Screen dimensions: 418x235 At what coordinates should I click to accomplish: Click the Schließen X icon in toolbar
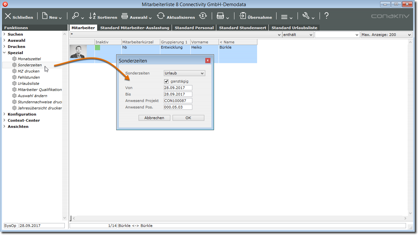point(8,16)
